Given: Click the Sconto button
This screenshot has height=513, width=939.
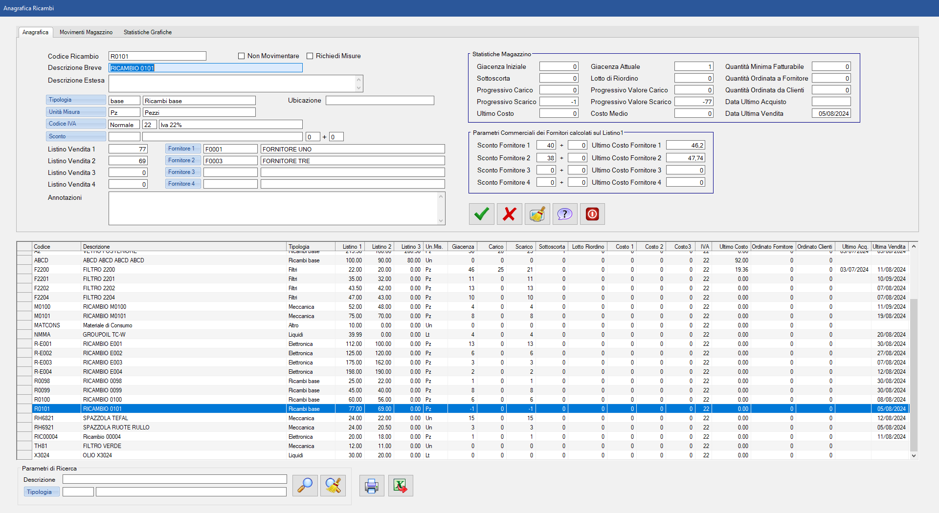Looking at the screenshot, I should tap(76, 136).
